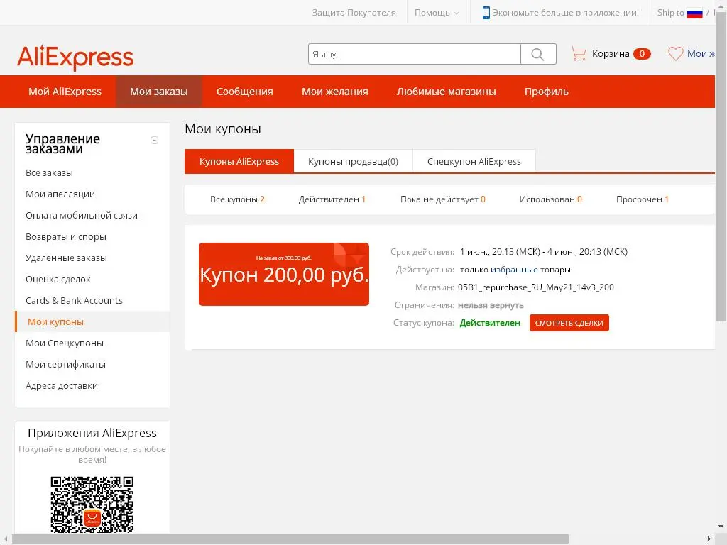This screenshot has width=727, height=545.
Task: Click the green Действителен status text
Action: click(490, 323)
